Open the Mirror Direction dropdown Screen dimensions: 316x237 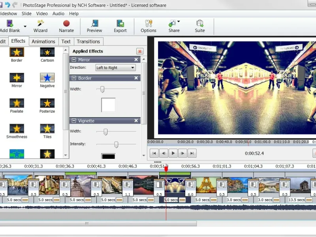click(116, 68)
